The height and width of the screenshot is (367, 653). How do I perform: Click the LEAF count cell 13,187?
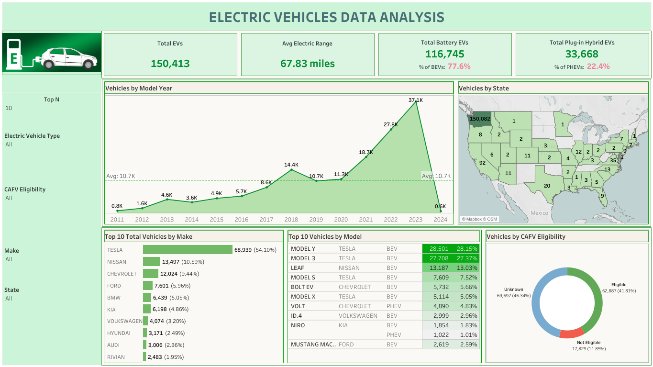coord(439,268)
